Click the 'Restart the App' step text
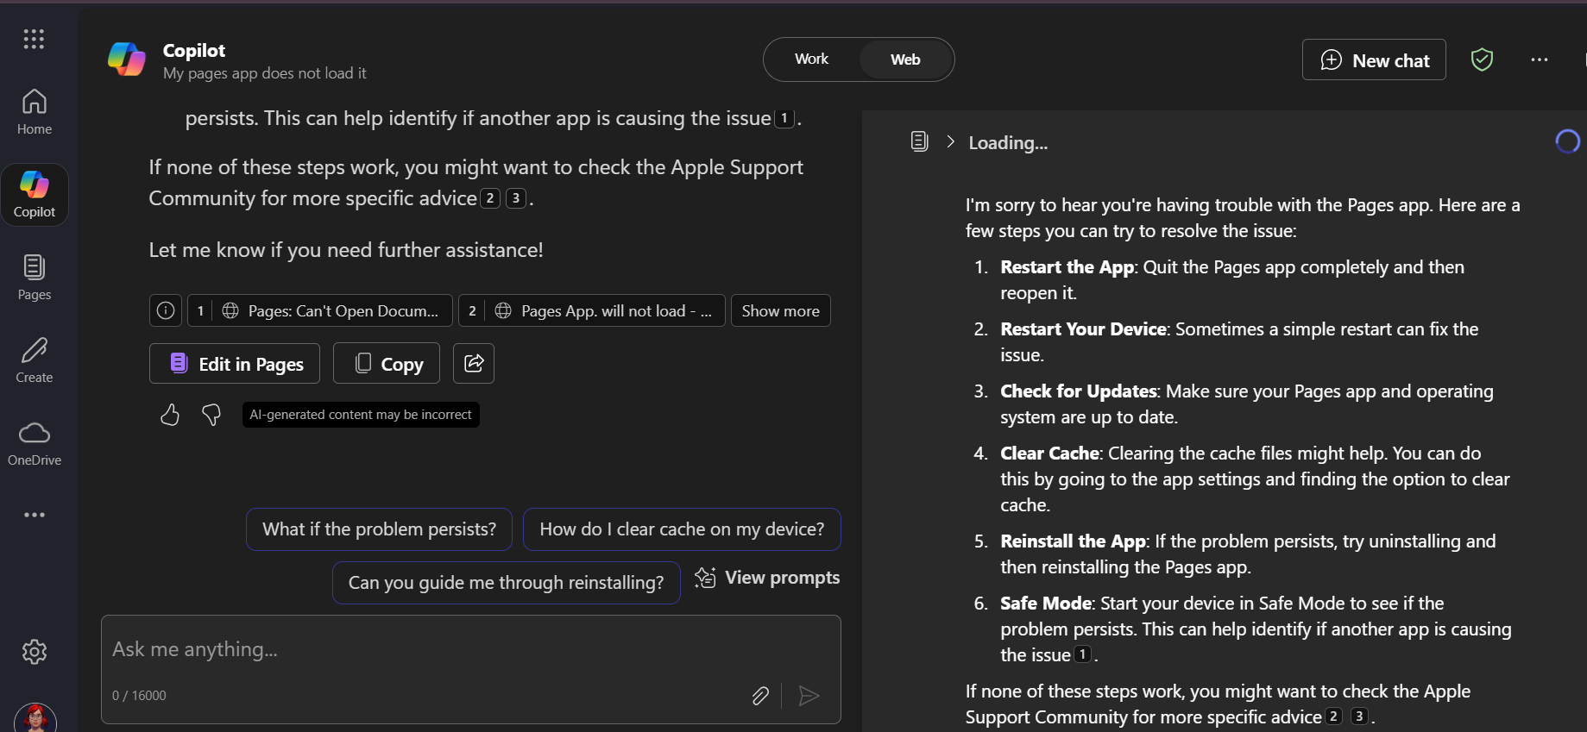Image resolution: width=1587 pixels, height=732 pixels. pos(1067,267)
